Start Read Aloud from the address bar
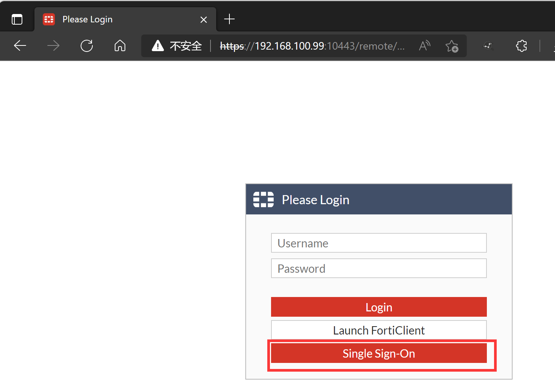The image size is (555, 383). pos(424,46)
